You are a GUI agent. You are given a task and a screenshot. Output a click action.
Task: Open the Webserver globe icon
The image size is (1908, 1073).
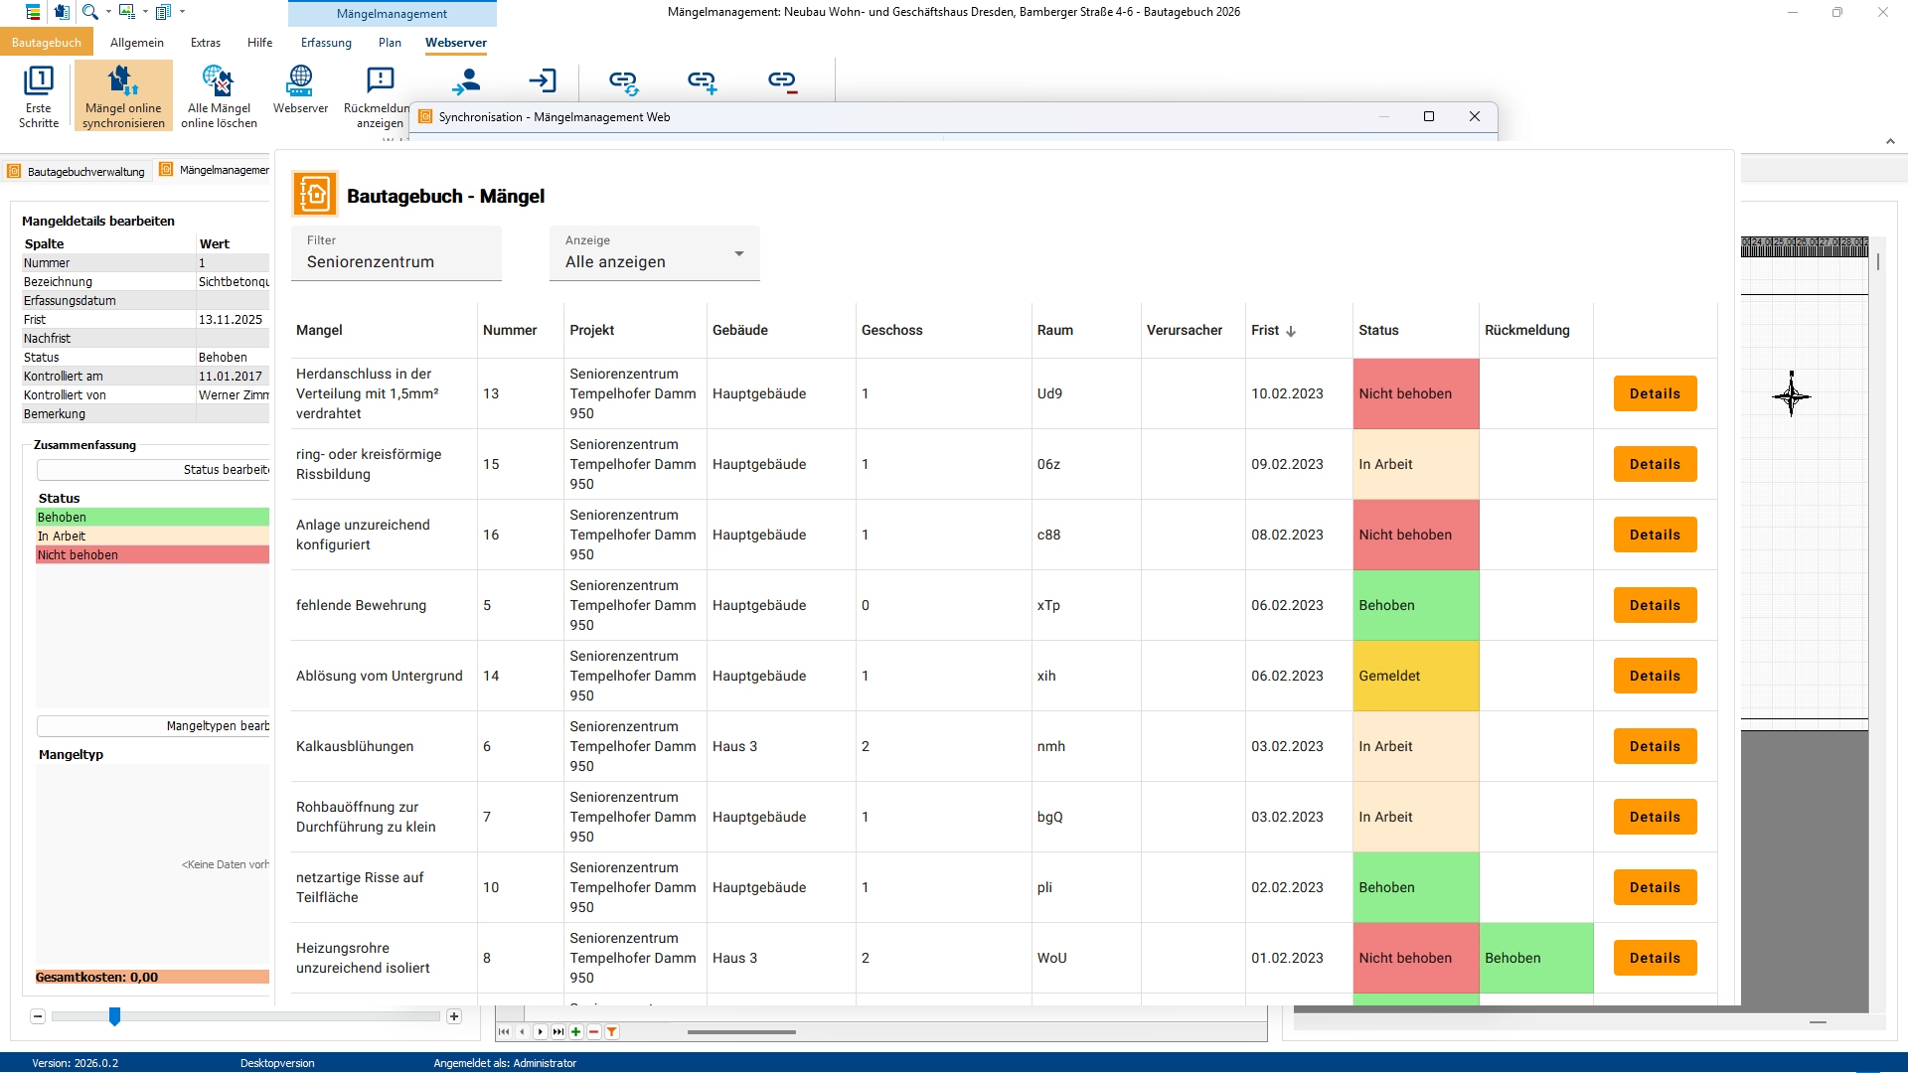coord(300,89)
